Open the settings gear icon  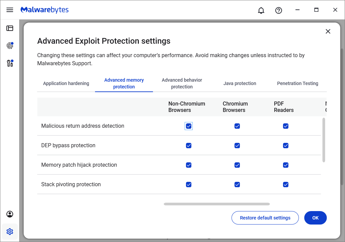(x=10, y=232)
